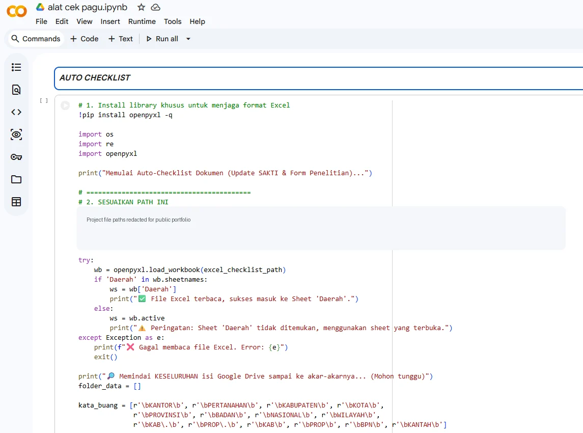Open the Tools menu
Image resolution: width=583 pixels, height=433 pixels.
click(x=173, y=21)
